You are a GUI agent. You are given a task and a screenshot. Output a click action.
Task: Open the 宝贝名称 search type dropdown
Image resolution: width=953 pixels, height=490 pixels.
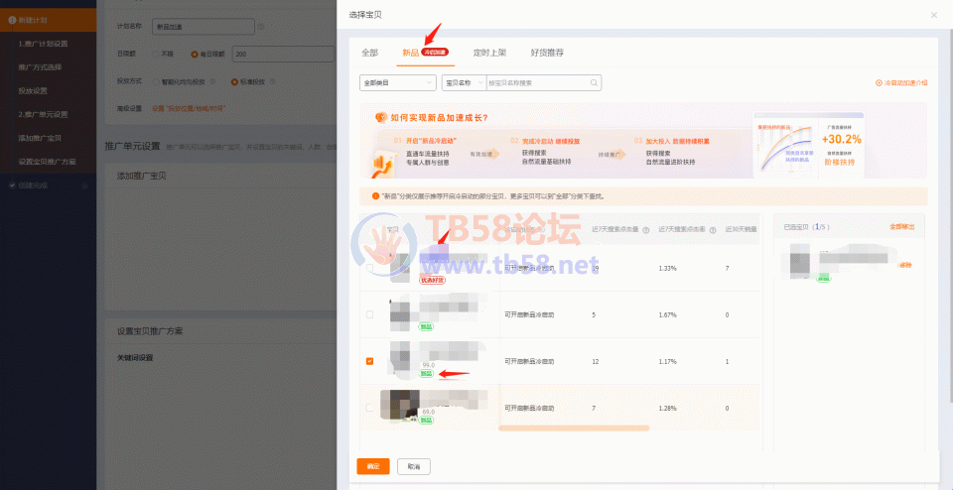464,83
